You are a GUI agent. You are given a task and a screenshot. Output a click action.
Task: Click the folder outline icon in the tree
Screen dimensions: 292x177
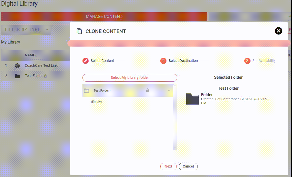[87, 91]
